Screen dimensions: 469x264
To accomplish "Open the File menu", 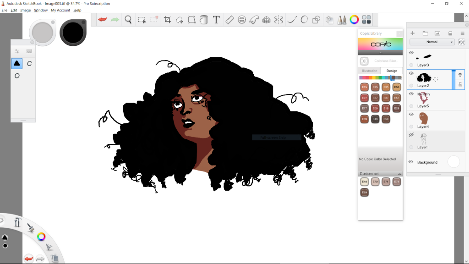I will [x=5, y=10].
